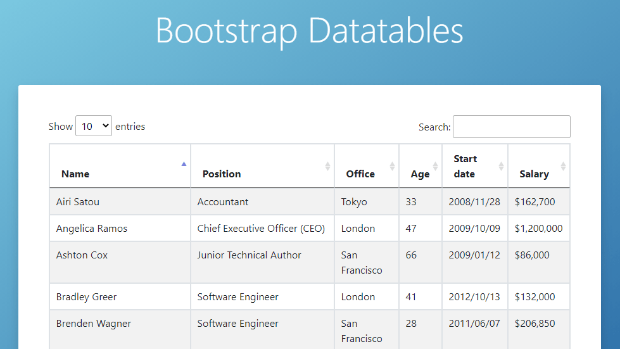Screen dimensions: 620x349
Task: Sort table by Position header
Action: point(222,174)
